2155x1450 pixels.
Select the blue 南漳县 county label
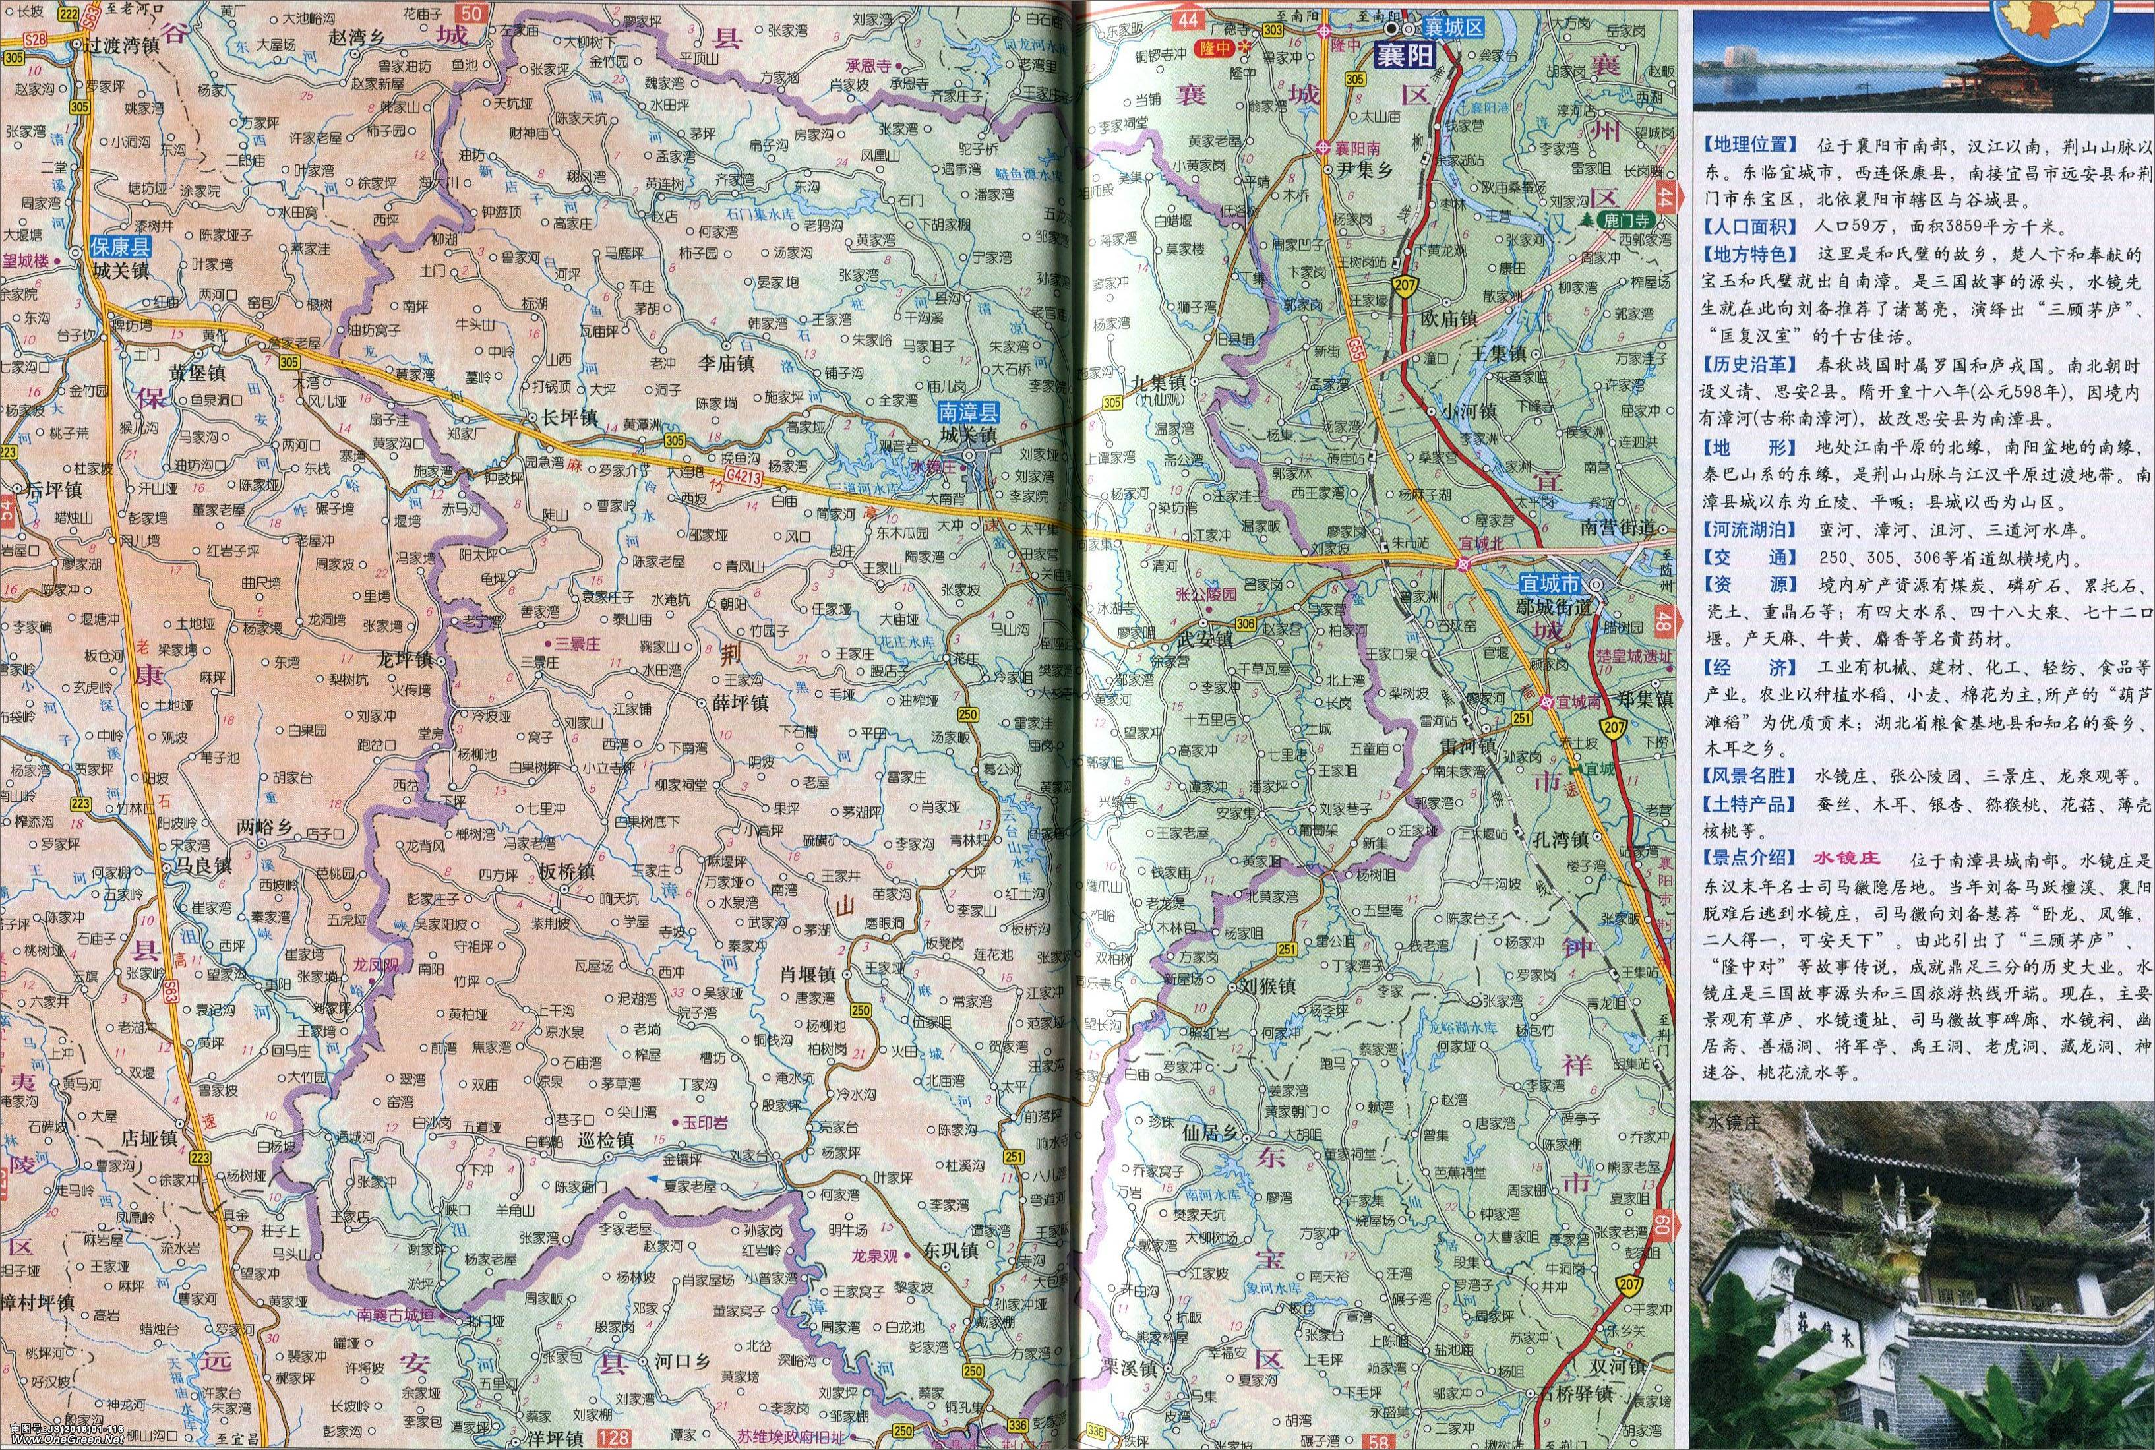point(968,412)
